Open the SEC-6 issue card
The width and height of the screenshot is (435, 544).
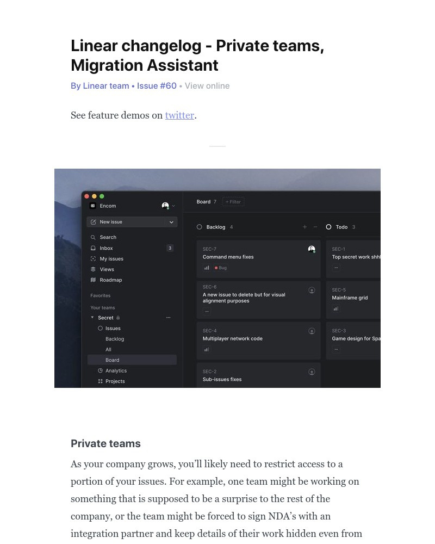tap(258, 300)
